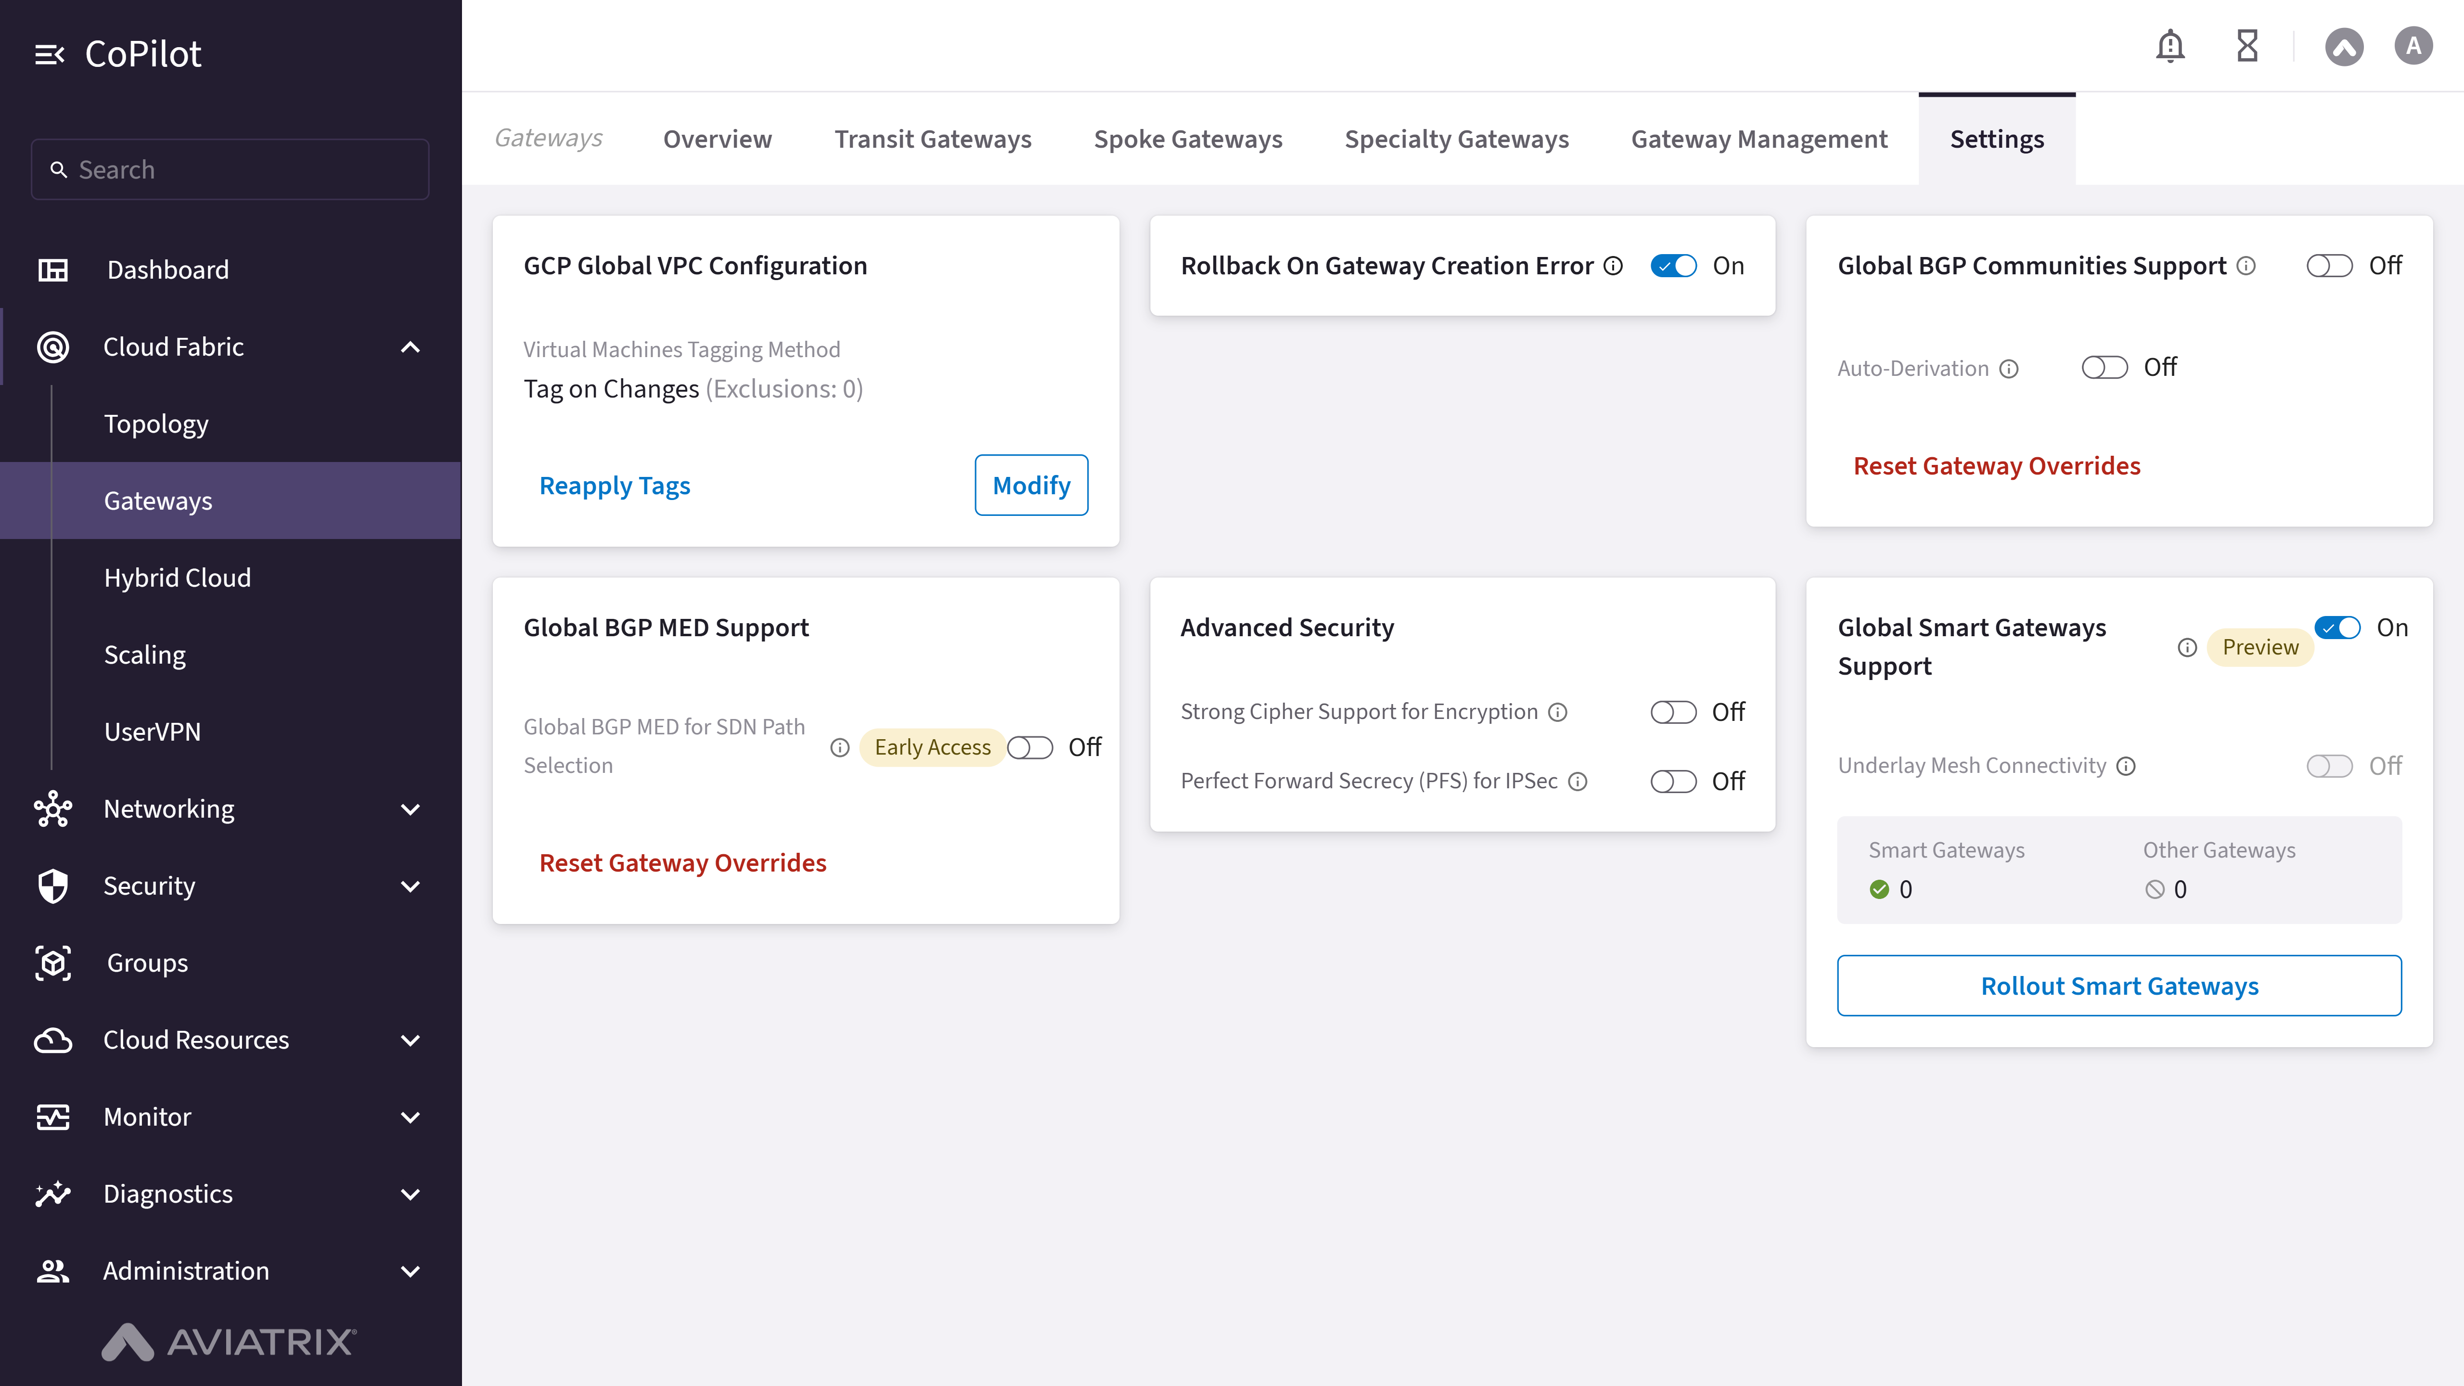Viewport: 2464px width, 1386px height.
Task: Click Rollout Smart Gateways button
Action: (2118, 985)
